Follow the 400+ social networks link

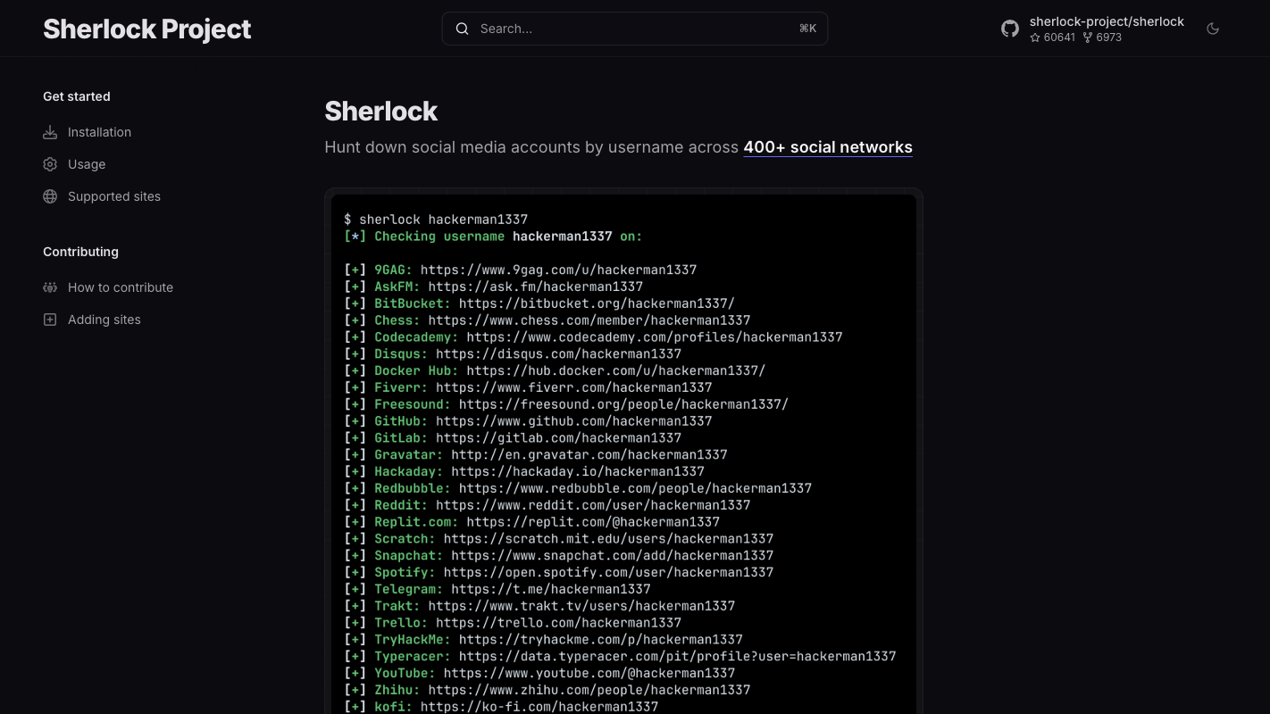click(x=828, y=147)
